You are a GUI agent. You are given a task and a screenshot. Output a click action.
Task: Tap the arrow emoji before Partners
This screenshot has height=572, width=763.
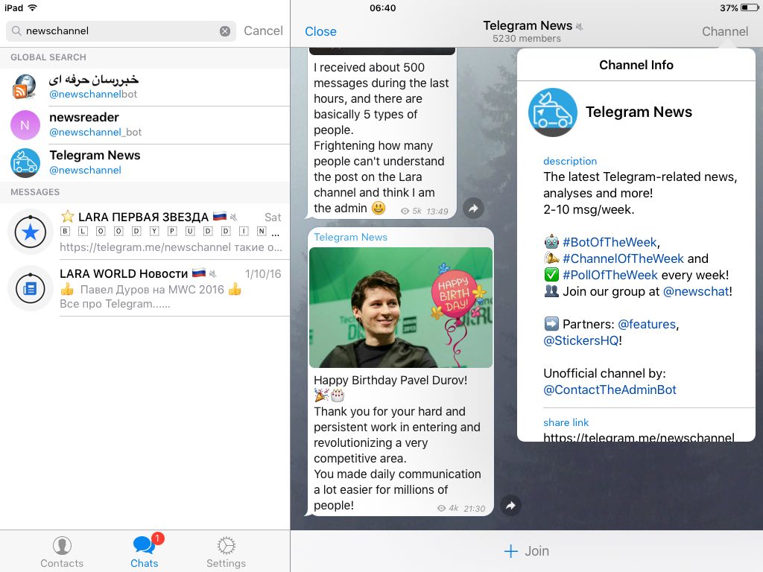pos(551,323)
